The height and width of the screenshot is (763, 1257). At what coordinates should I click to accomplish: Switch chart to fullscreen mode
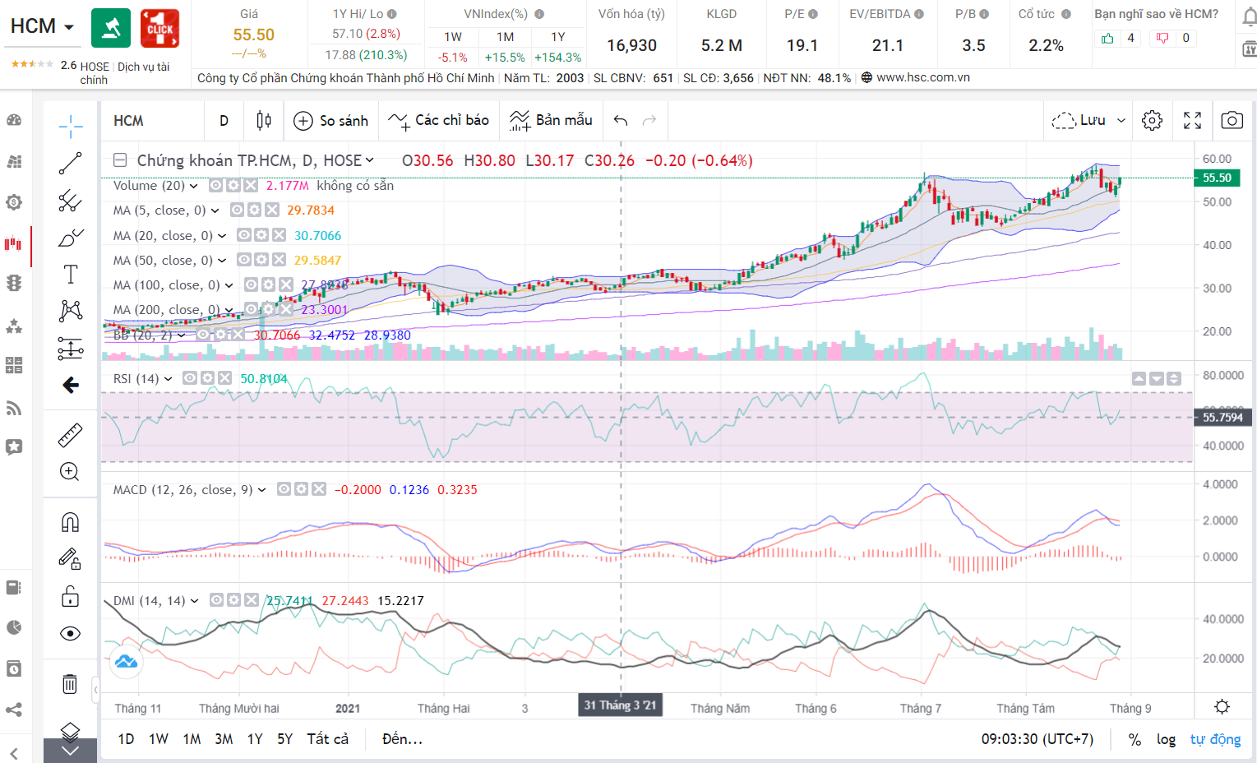(x=1192, y=121)
